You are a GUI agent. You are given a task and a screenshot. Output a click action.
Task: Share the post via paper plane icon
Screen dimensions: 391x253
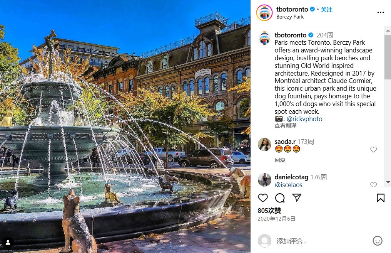pyautogui.click(x=297, y=197)
